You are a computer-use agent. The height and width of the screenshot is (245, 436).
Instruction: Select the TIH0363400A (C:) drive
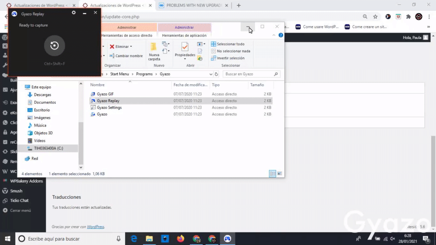click(x=48, y=148)
